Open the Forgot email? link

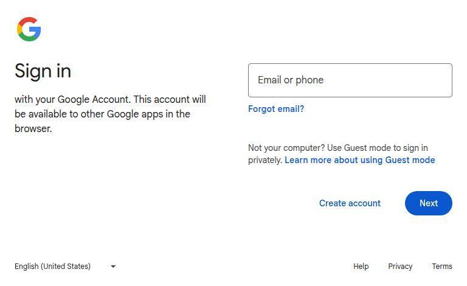(276, 109)
